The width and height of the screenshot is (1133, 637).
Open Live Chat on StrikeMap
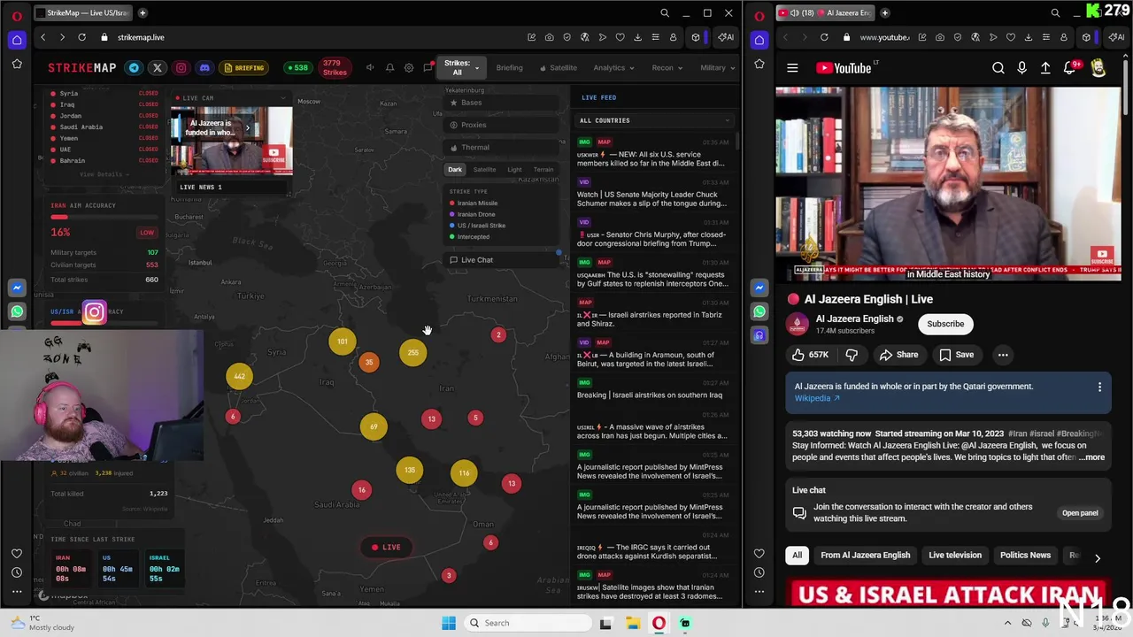tap(502, 260)
